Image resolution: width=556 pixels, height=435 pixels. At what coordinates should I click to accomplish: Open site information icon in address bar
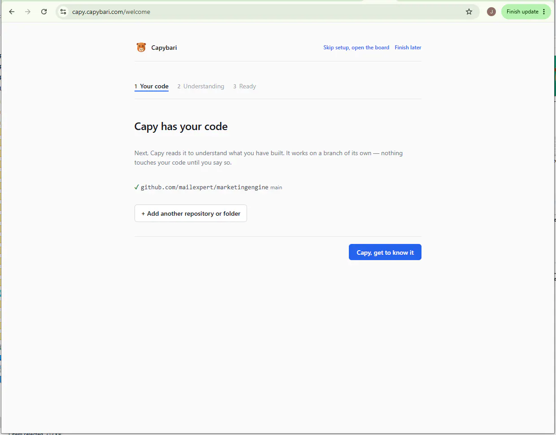pyautogui.click(x=63, y=12)
